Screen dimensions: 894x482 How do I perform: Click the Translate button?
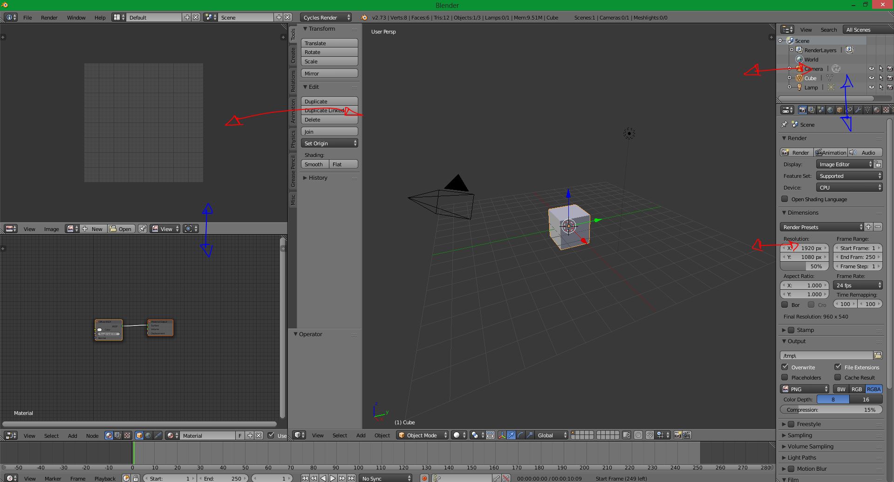329,43
